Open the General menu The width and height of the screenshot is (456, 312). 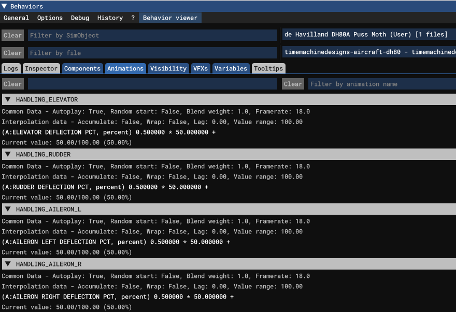(x=16, y=18)
